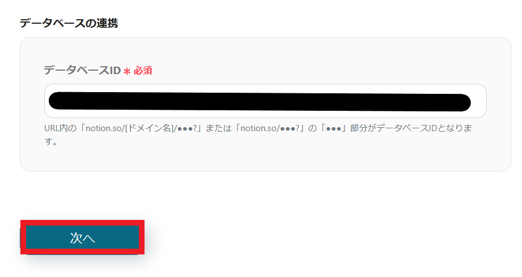Click the red asterisk beside データベースID
Viewport: 522px width, 277px height.
tap(127, 71)
